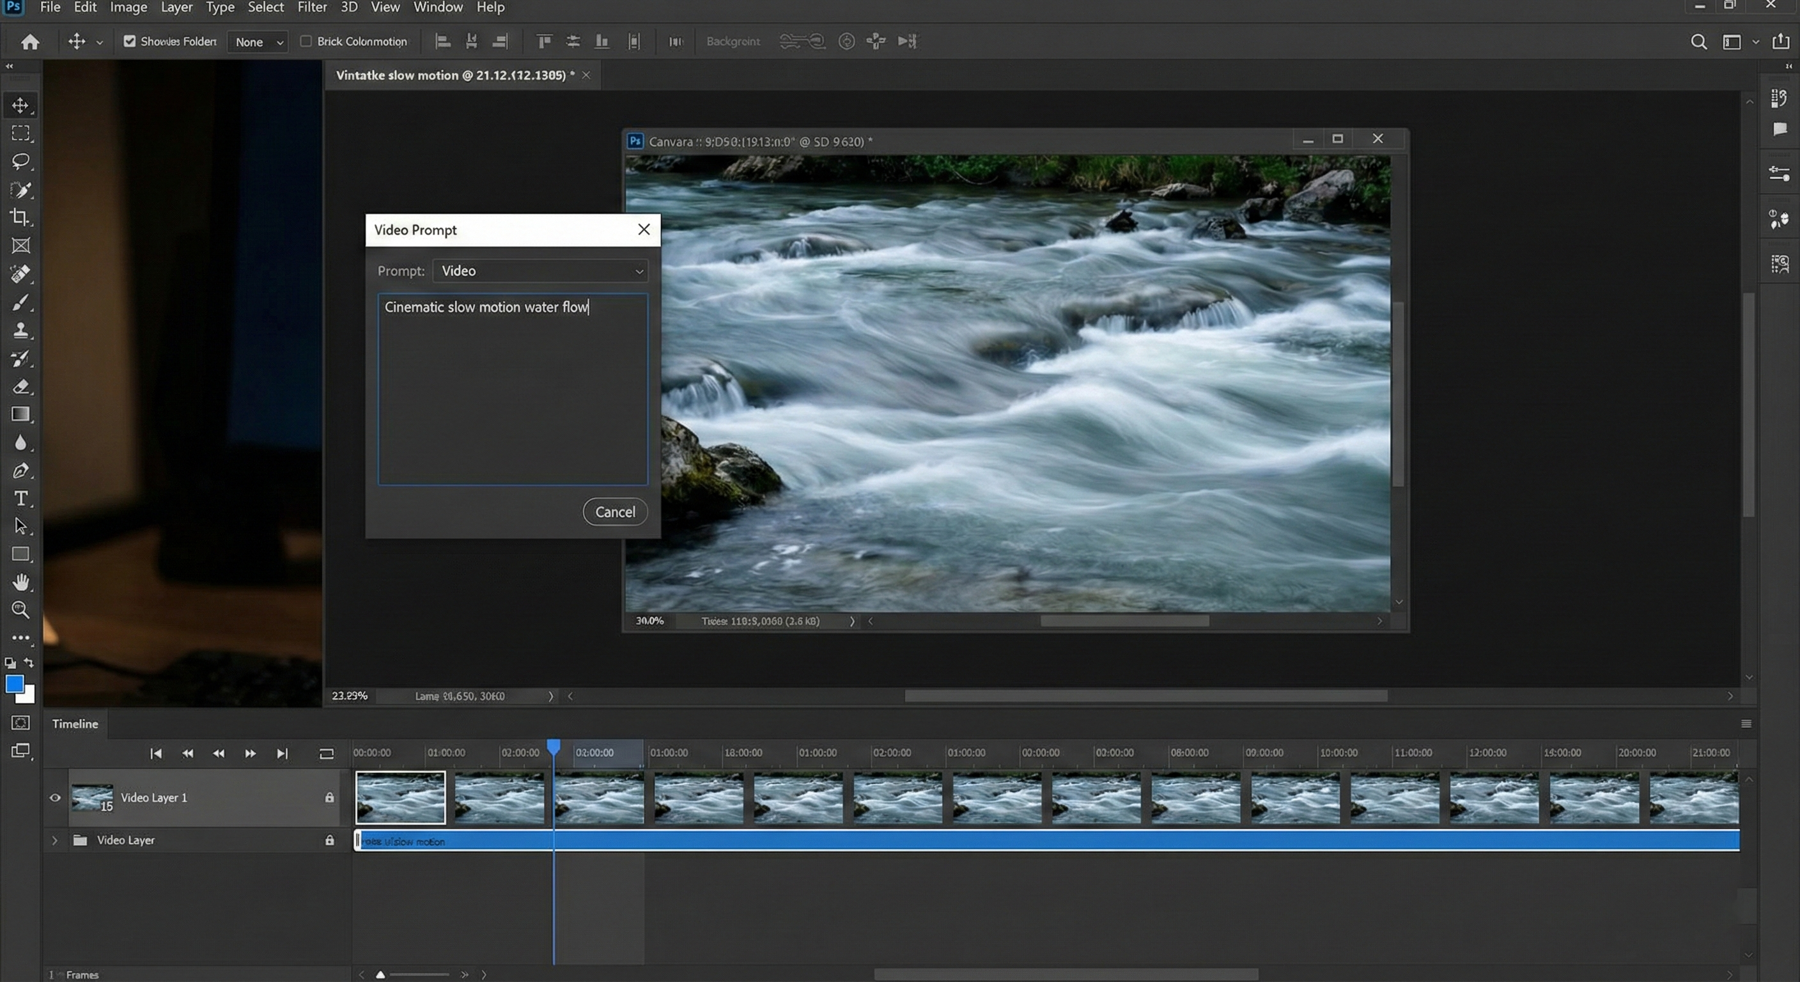1800x982 pixels.
Task: Open the None dropdown in options bar
Action: pos(258,42)
